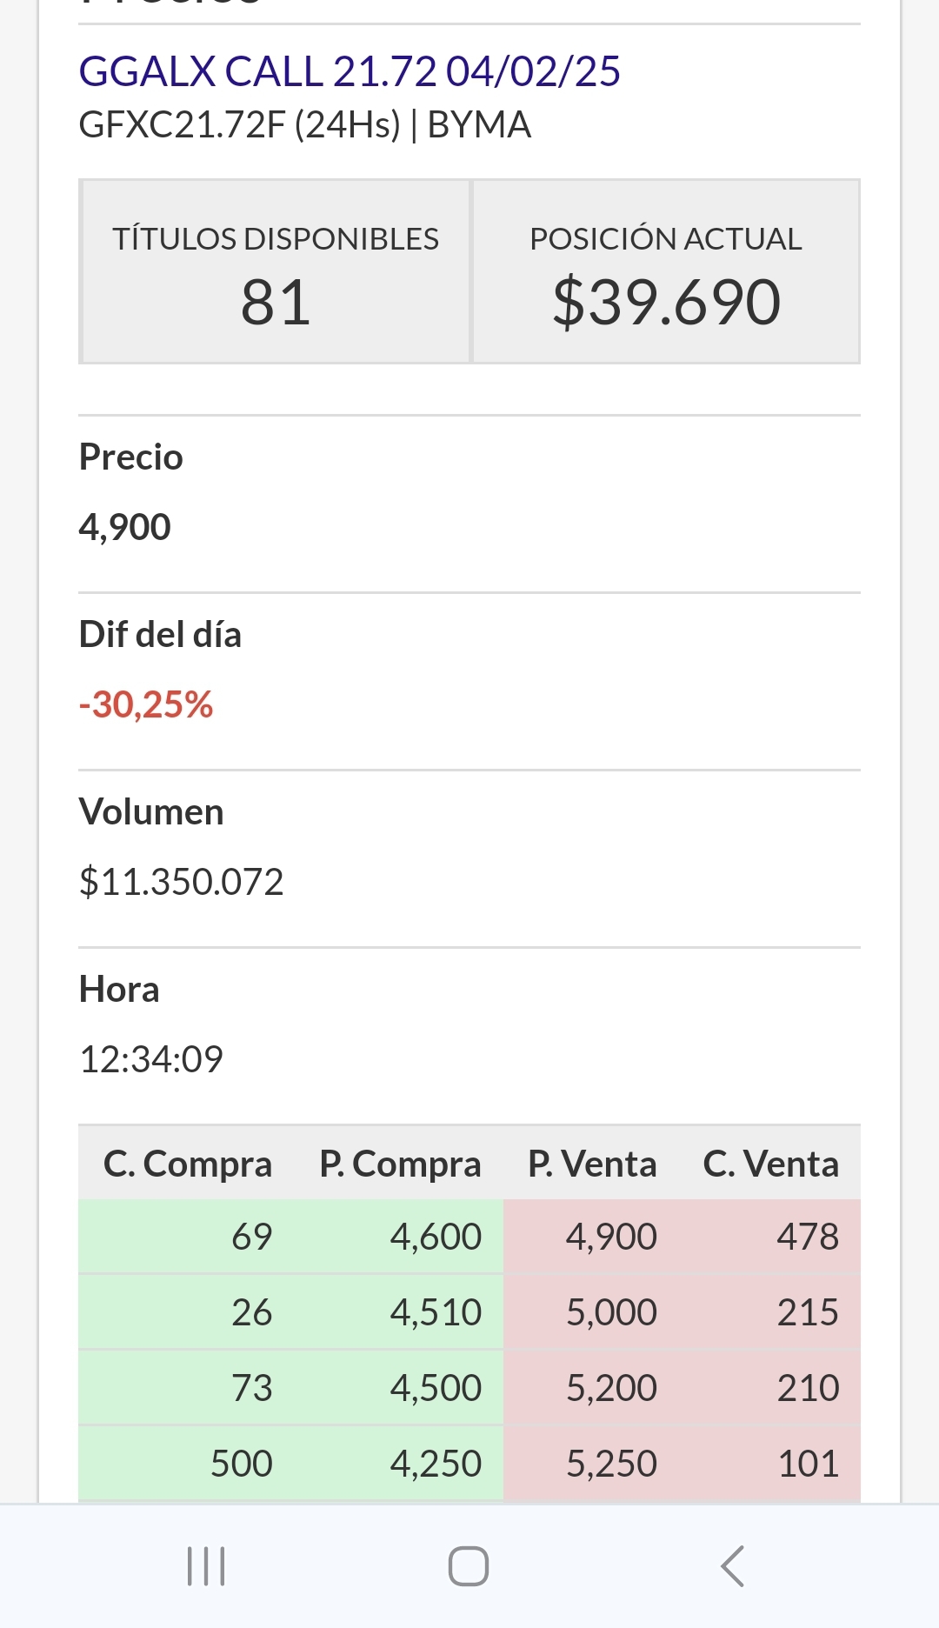Pick the 4,250 buy price
The image size is (939, 1628).
click(436, 1464)
